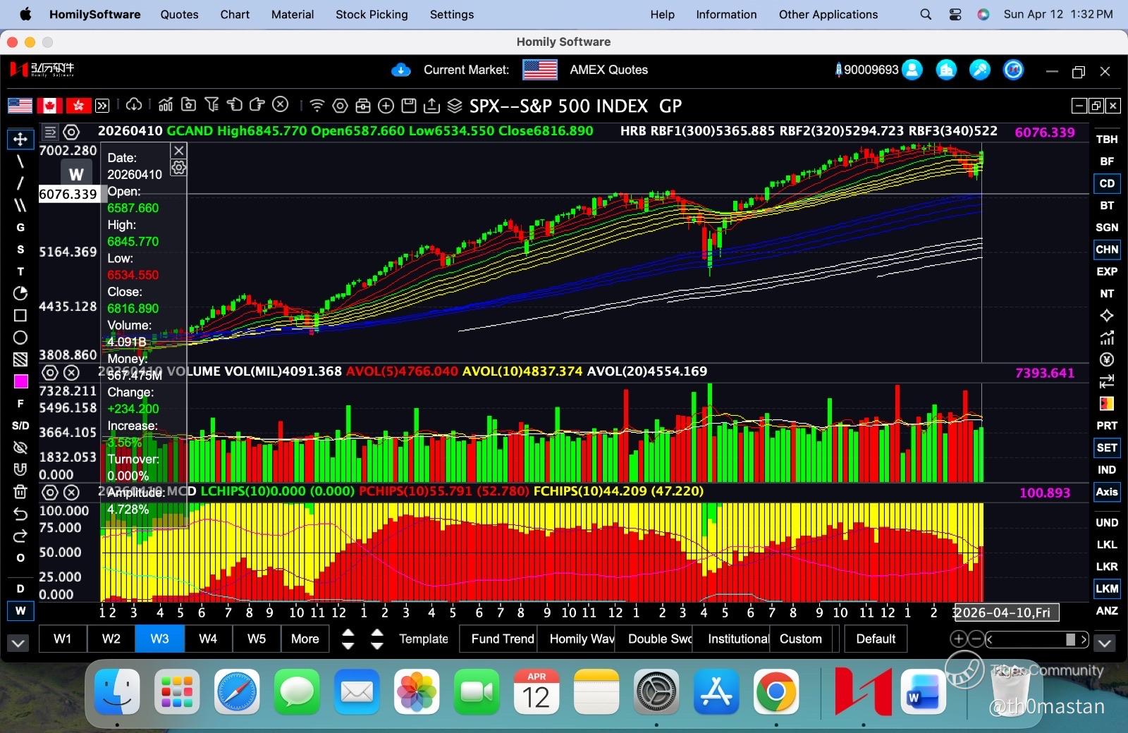Open the bar chart trend toolbar icon
Viewport: 1128px width, 733px height.
(166, 105)
